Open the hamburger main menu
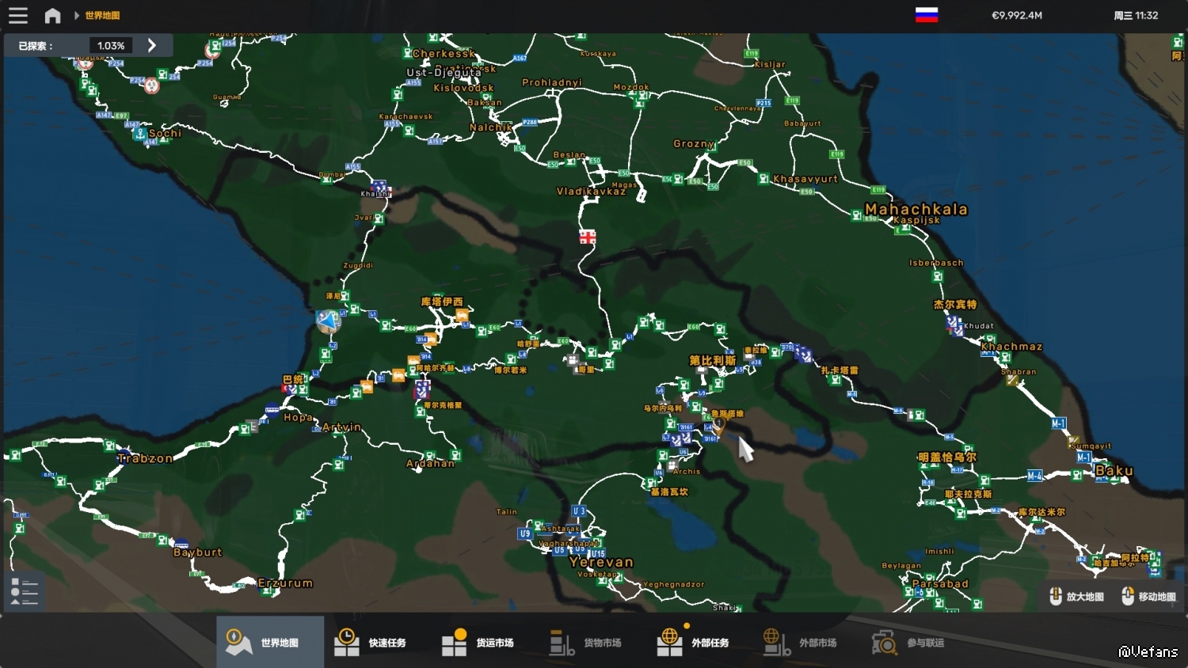Image resolution: width=1188 pixels, height=668 pixels. (17, 15)
